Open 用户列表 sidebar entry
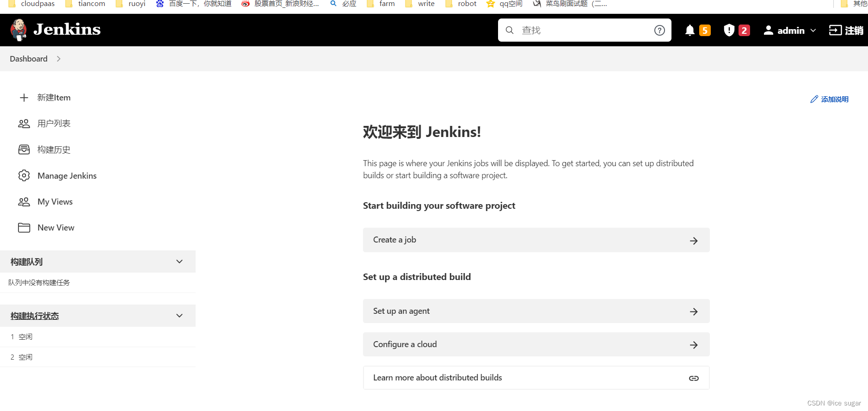The image size is (868, 411). [x=54, y=124]
